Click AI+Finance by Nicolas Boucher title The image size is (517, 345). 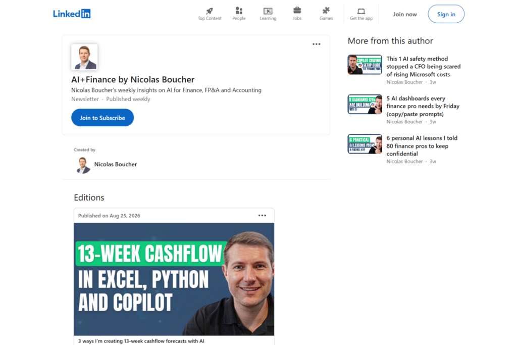tap(133, 79)
